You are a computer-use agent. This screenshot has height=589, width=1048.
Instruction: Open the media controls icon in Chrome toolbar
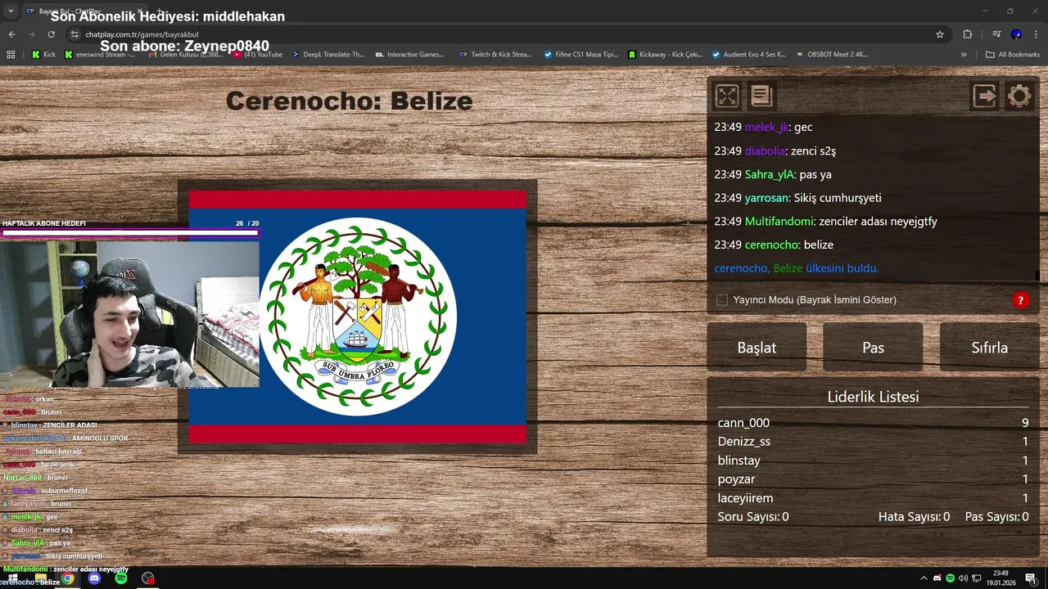click(x=996, y=34)
